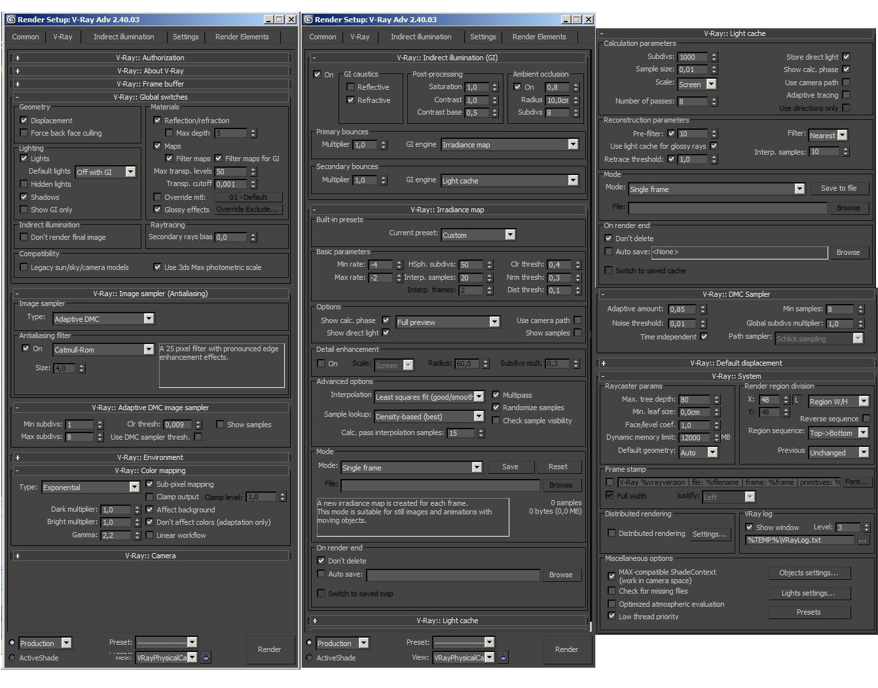Screen dimensions: 878x688
Task: Open V-Ray tab in the Irradiance map window
Action: (360, 37)
